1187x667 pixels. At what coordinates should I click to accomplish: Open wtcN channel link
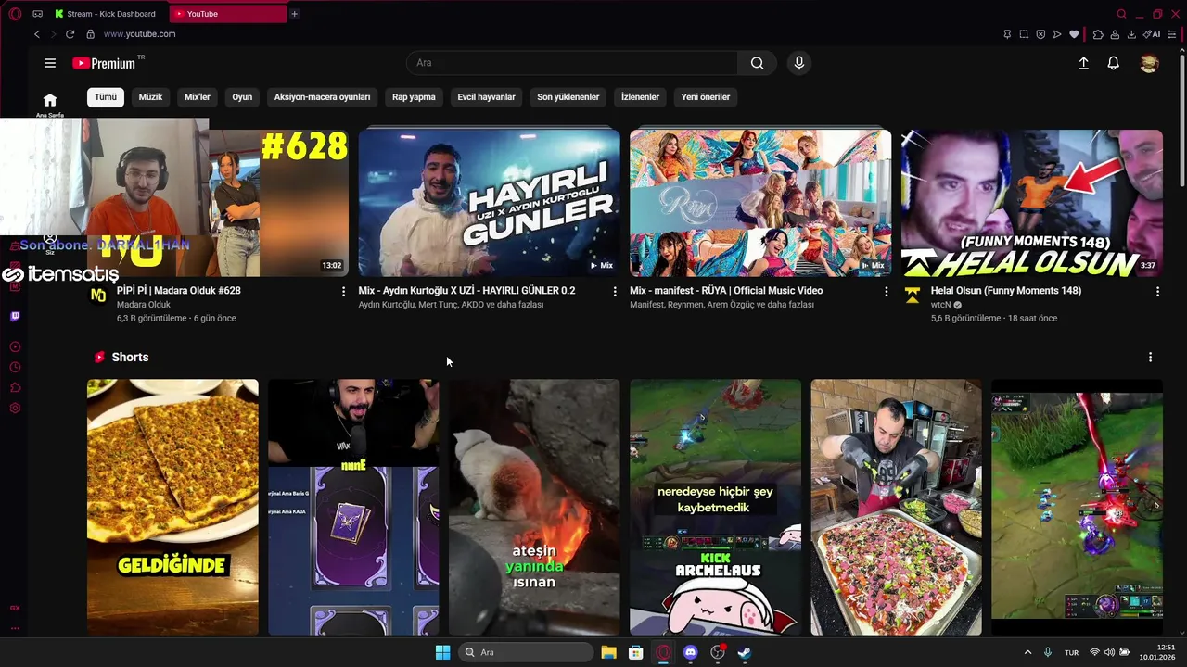pos(941,305)
